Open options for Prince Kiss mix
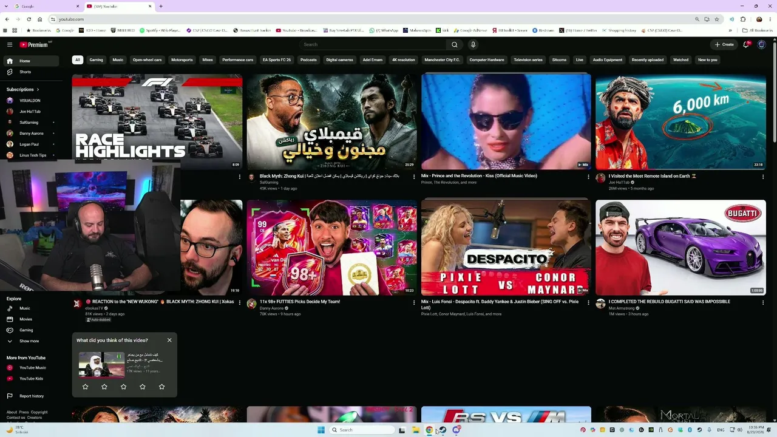The image size is (777, 437). [x=588, y=177]
